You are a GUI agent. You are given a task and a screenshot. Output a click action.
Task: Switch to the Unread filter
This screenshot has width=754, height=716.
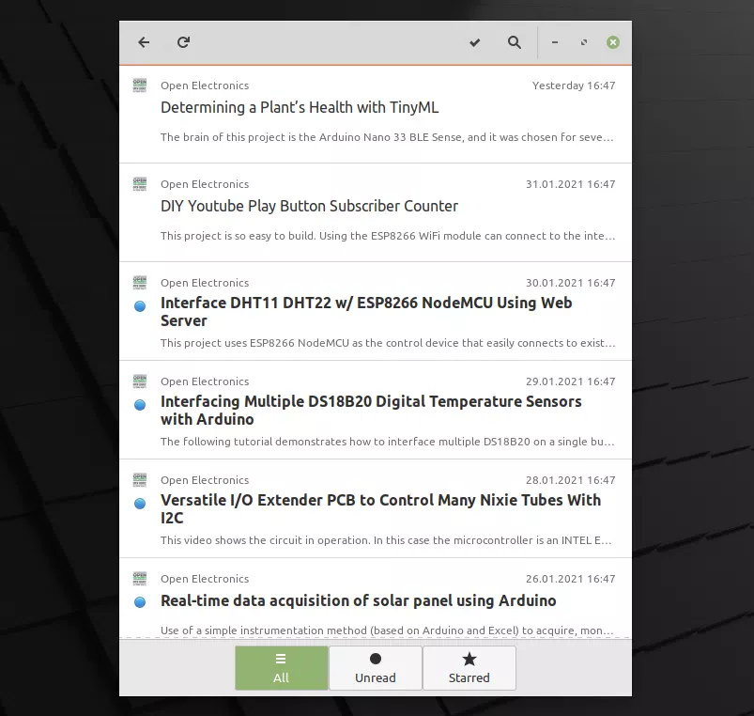[x=376, y=668]
